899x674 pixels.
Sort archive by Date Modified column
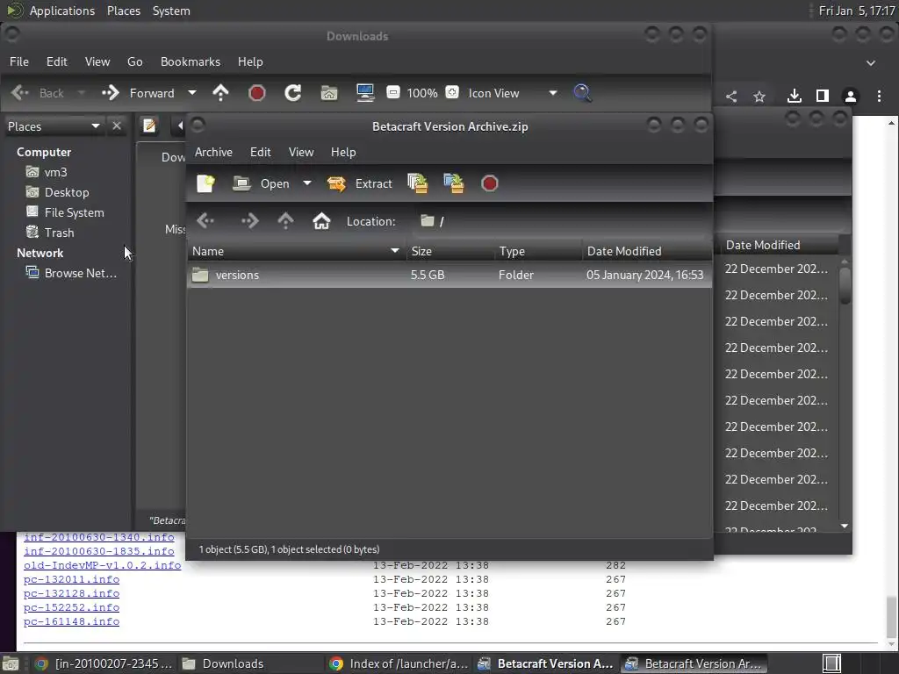(647, 251)
